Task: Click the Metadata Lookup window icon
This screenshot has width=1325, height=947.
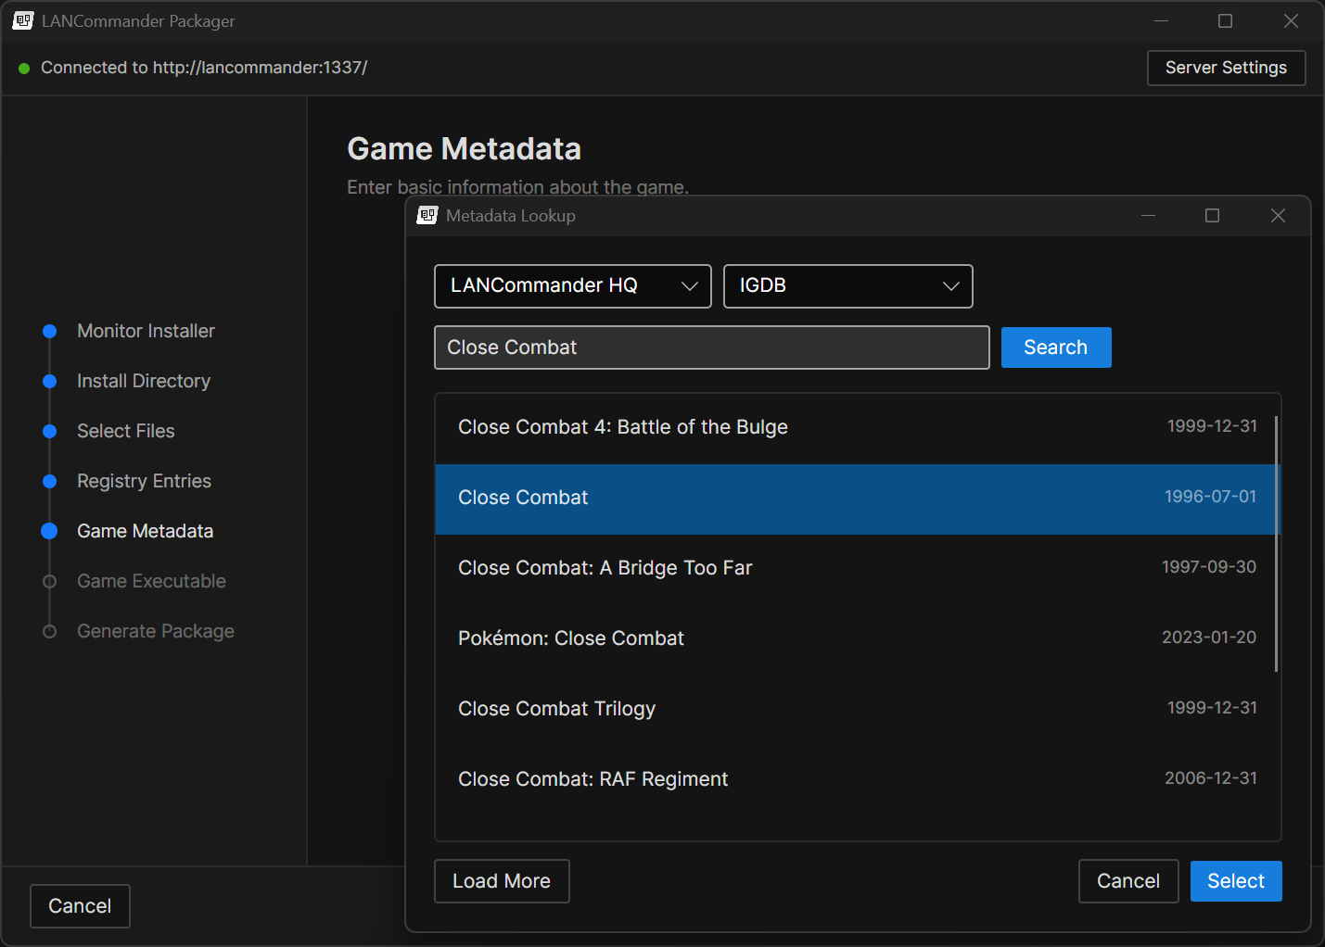Action: [427, 216]
